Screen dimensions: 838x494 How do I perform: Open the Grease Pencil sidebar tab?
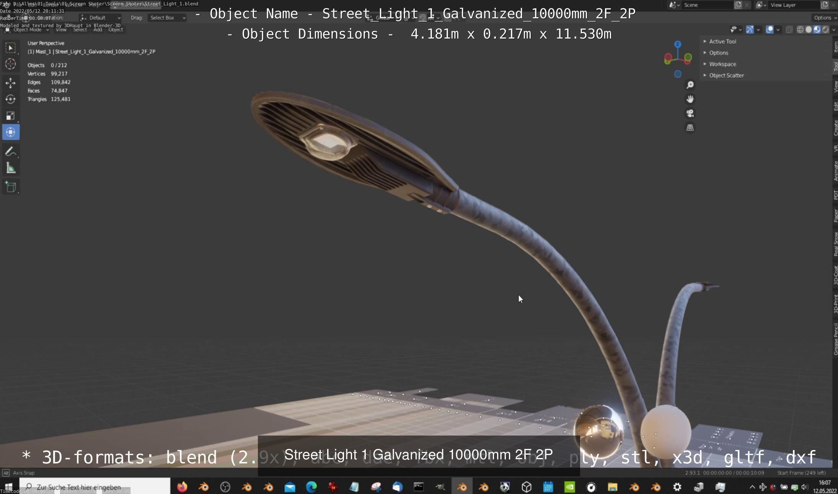835,339
